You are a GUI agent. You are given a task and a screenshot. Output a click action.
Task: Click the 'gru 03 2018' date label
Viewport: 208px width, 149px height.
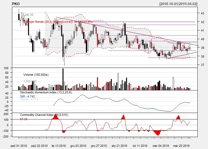(78, 146)
